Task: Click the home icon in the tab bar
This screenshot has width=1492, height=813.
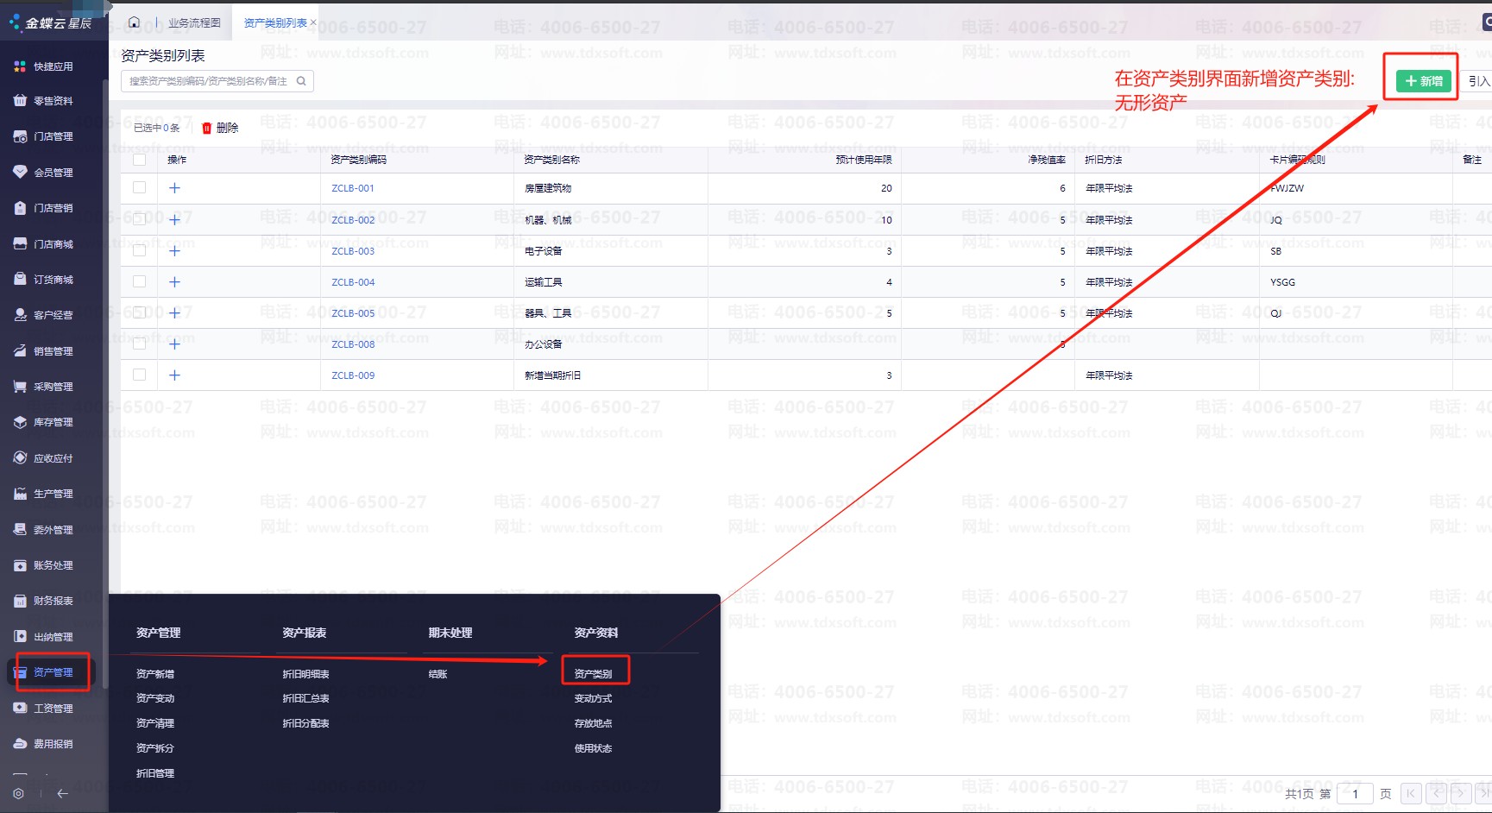Action: click(x=134, y=22)
